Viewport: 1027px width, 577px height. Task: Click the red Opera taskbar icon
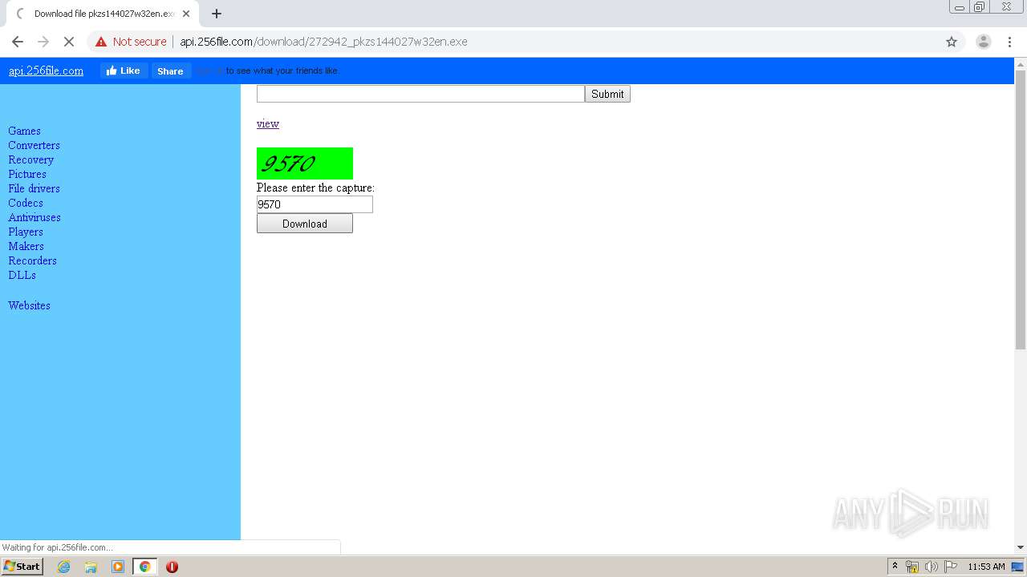[x=172, y=567]
